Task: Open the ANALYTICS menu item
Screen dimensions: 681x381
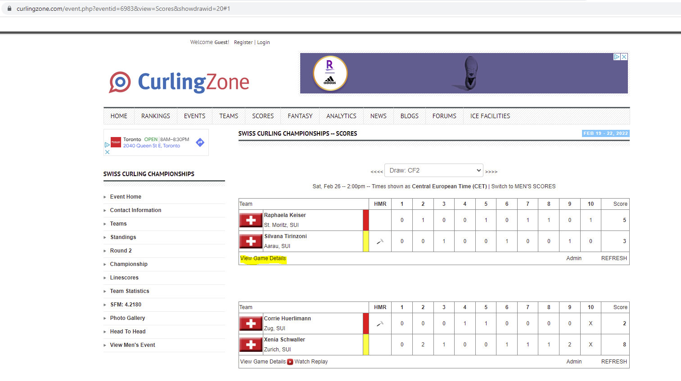Action: coord(341,116)
